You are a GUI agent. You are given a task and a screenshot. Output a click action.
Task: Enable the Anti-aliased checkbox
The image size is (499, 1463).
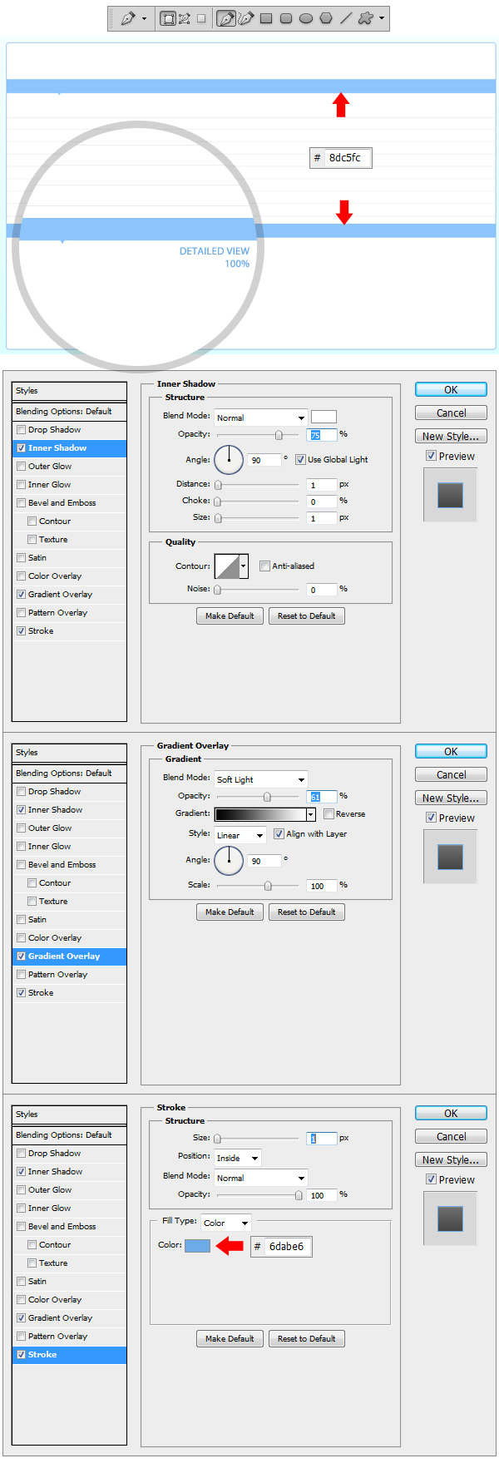265,566
